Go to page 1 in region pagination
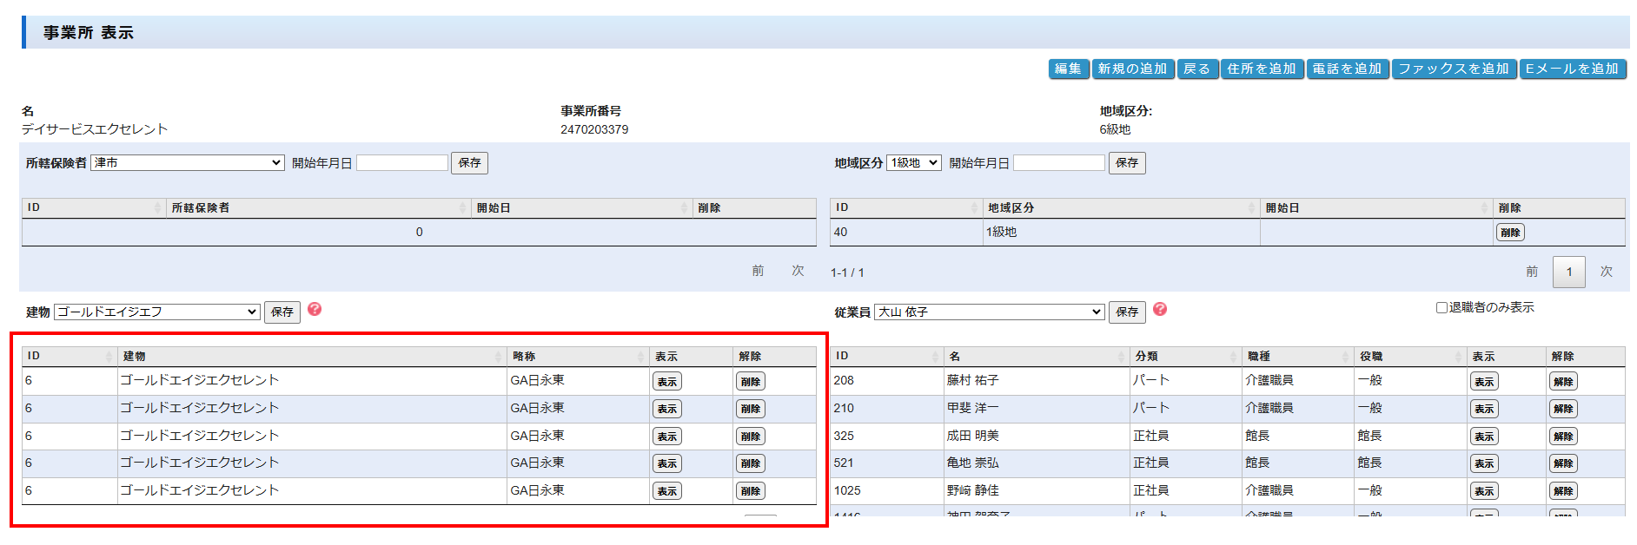The width and height of the screenshot is (1637, 545). 1568,272
